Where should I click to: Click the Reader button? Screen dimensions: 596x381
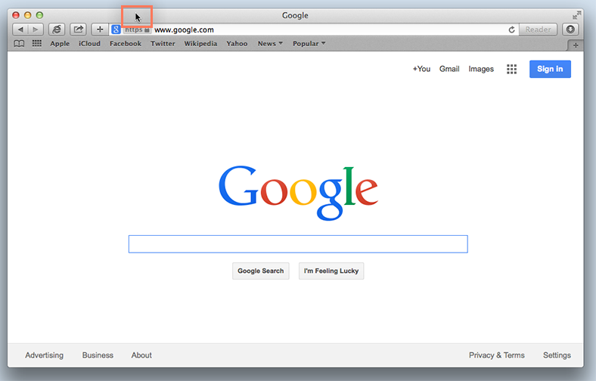(x=538, y=29)
